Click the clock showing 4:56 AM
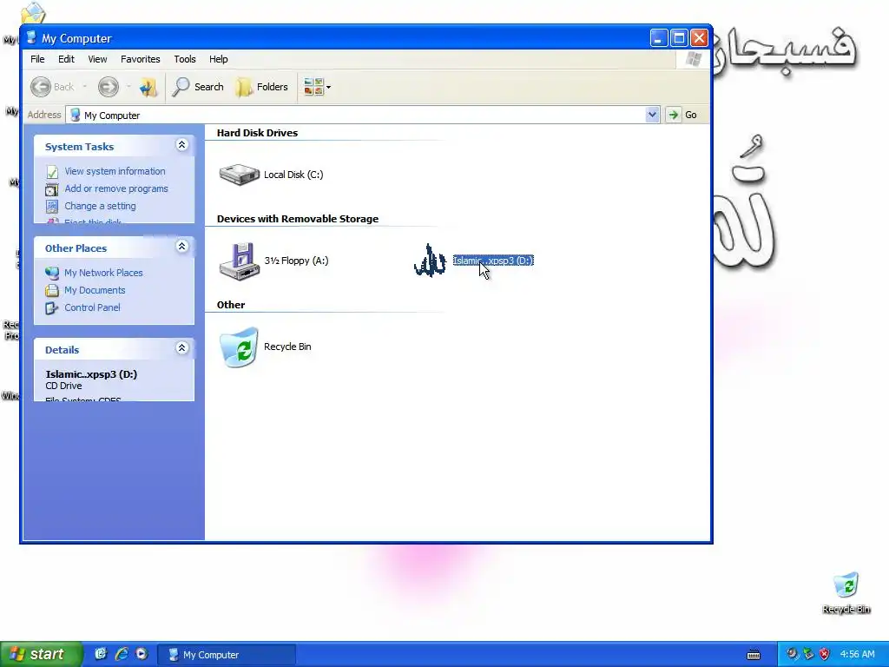 857,655
